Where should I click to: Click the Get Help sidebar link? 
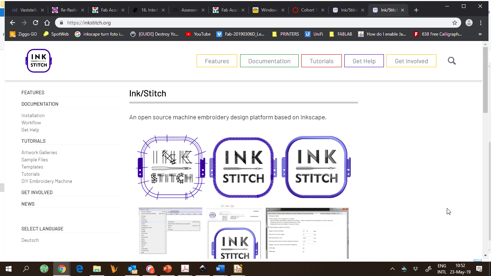pos(30,130)
